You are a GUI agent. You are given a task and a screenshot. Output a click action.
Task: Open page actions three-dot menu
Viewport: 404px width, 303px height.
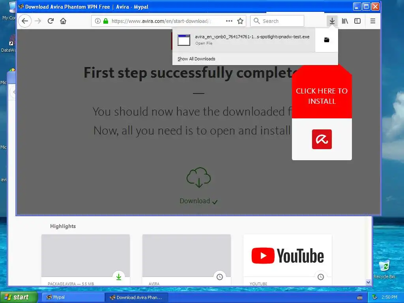tap(229, 21)
